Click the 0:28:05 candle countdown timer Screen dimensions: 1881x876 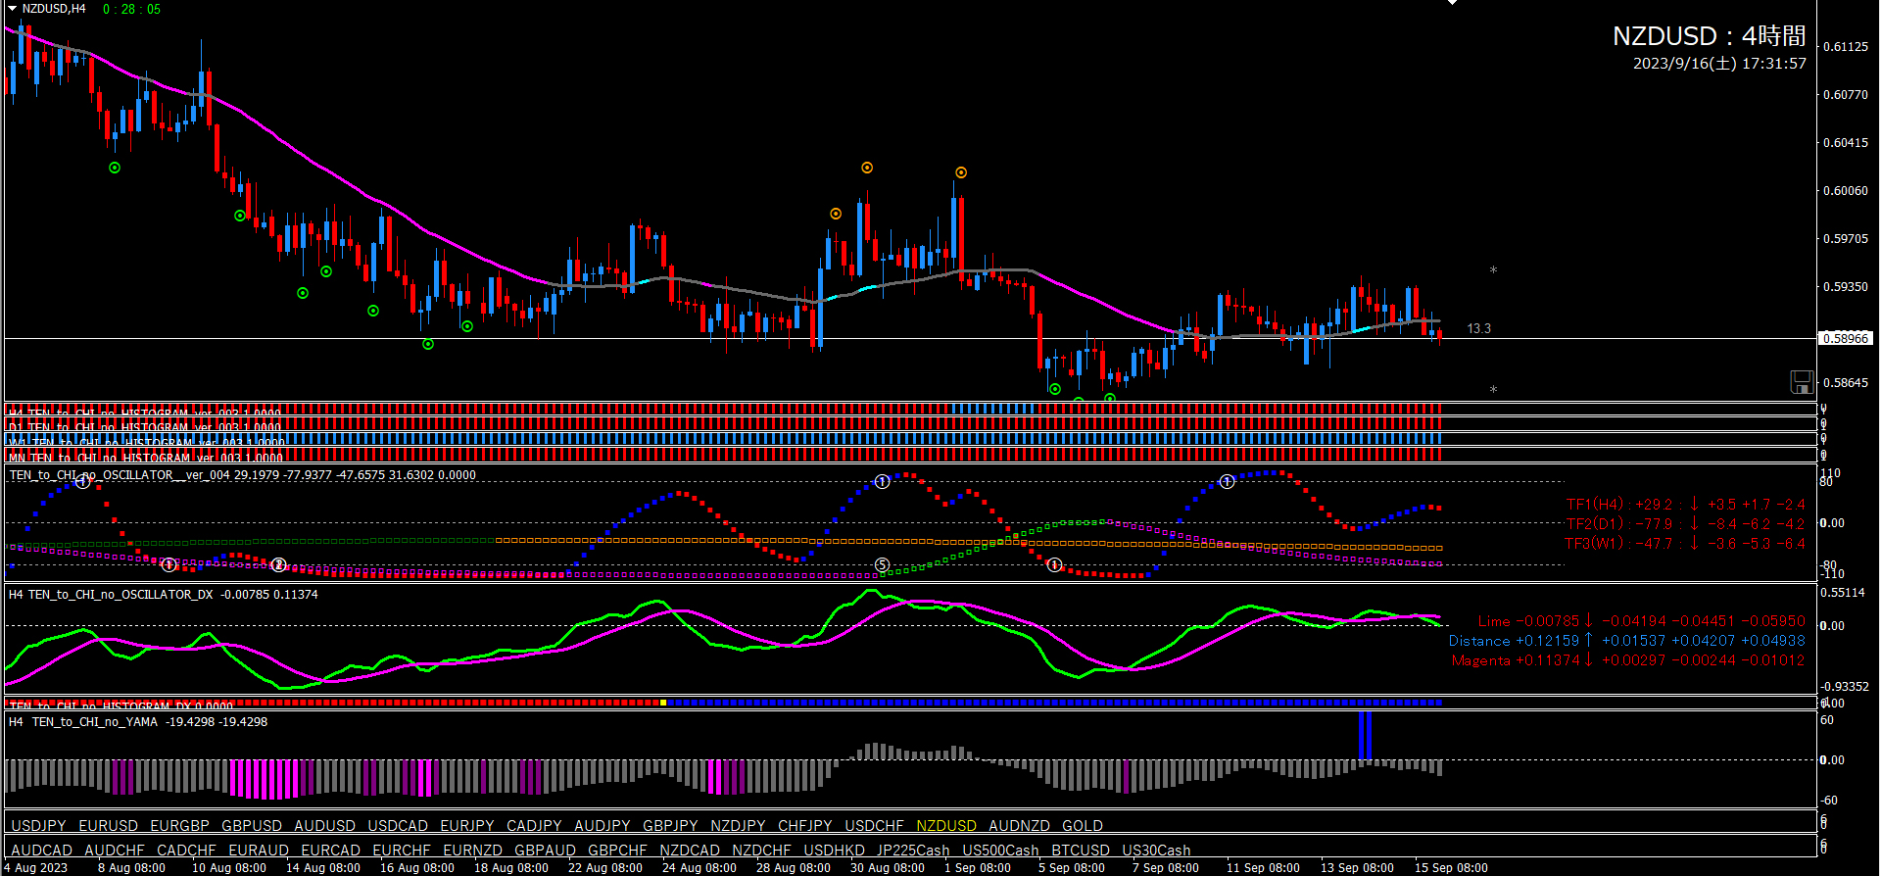pos(131,9)
